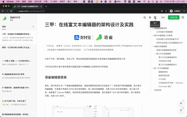Click 语雀的天空 knowledge base title

(15, 18)
